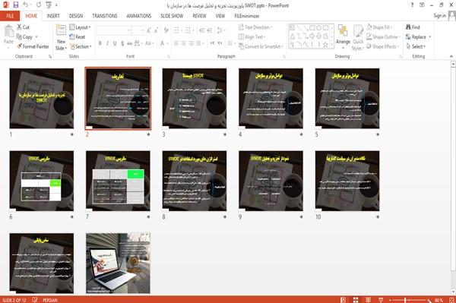The width and height of the screenshot is (456, 303).
Task: Open Quick Styles gallery
Action: (358, 37)
